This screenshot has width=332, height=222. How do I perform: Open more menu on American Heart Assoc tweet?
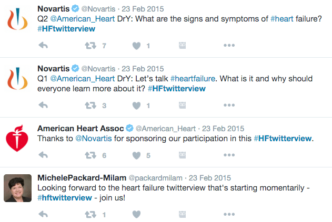[229, 155]
